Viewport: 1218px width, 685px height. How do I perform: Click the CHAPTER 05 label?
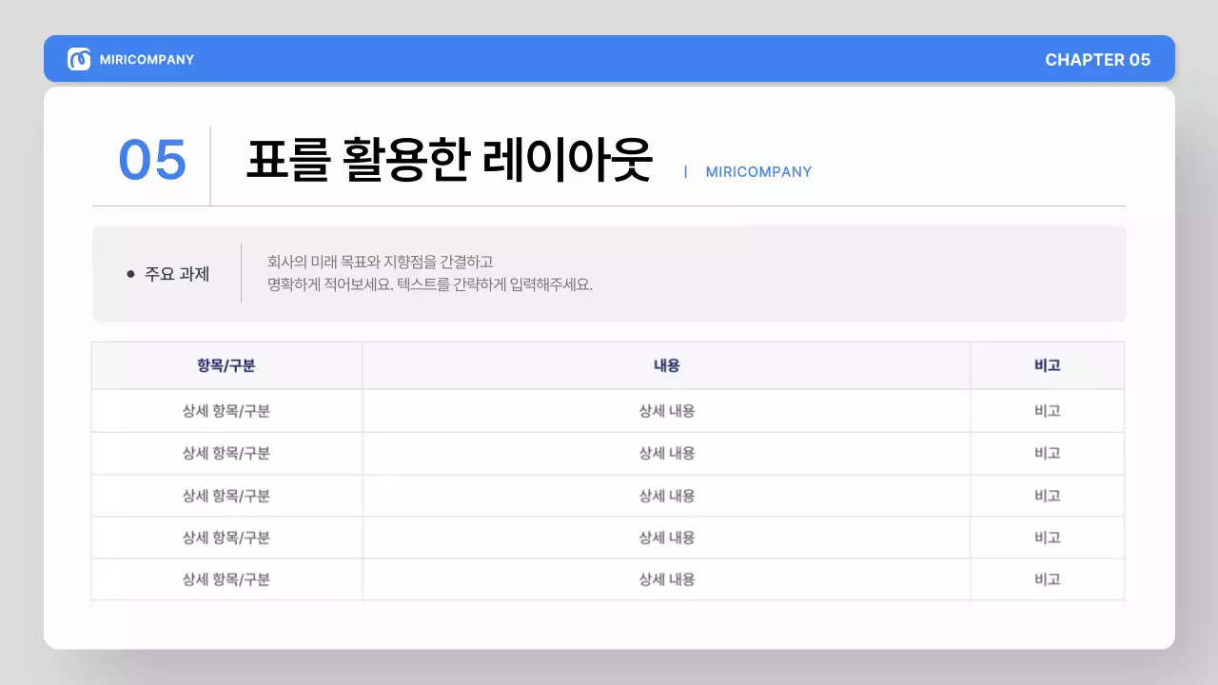[x=1099, y=59]
